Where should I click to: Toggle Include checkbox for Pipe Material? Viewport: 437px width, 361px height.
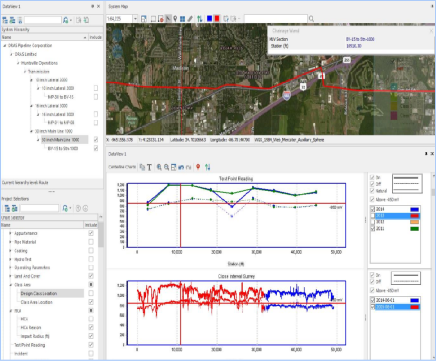pos(91,242)
